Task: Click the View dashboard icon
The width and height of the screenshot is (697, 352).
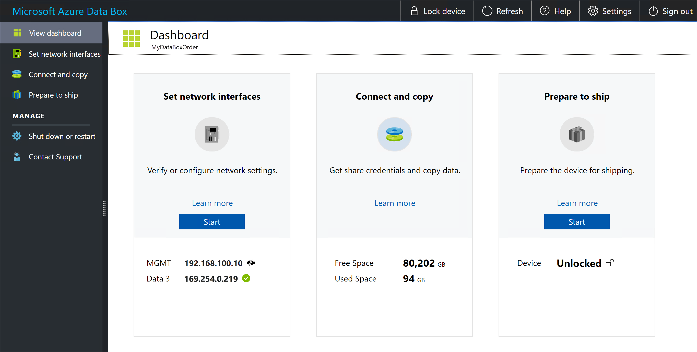Action: coord(17,33)
